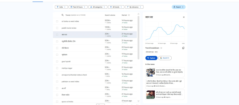Open the Jagran news article card
This screenshot has width=239, height=105.
tap(165, 95)
